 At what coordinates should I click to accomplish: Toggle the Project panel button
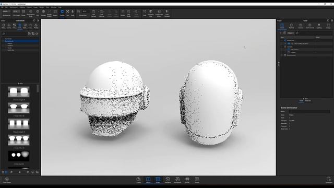(x=158, y=180)
